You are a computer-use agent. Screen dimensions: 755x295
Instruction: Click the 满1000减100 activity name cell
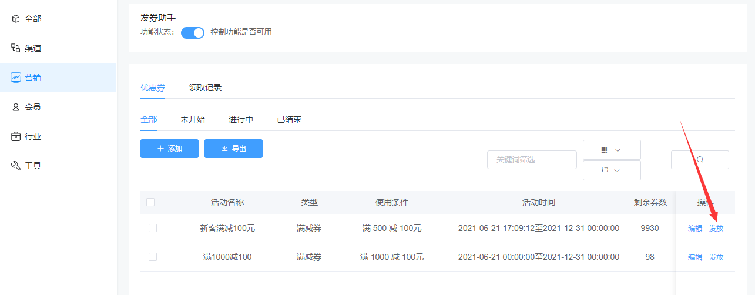point(227,257)
